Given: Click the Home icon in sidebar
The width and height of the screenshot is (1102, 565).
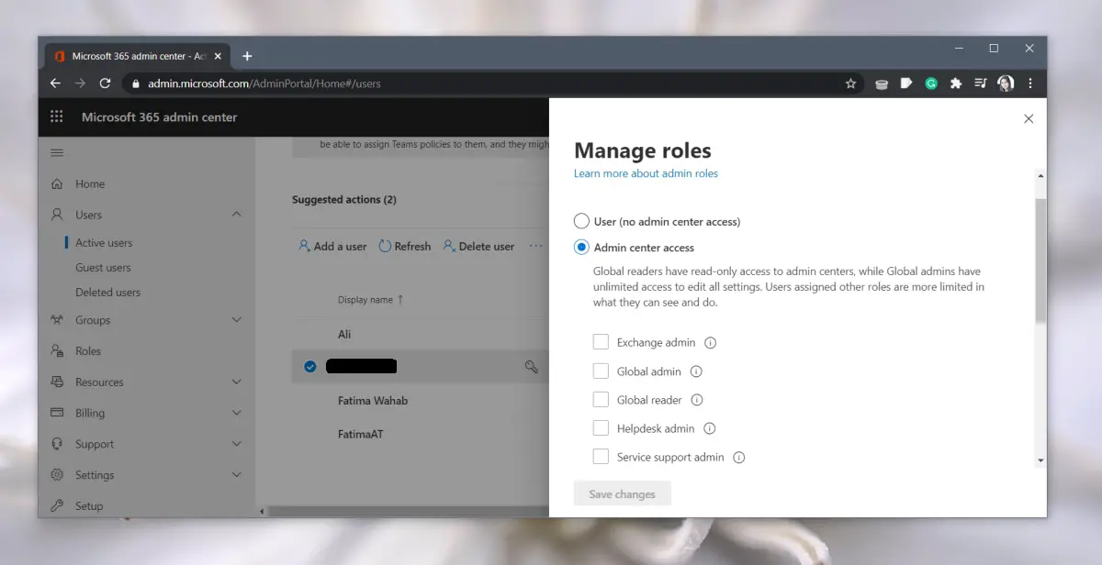Looking at the screenshot, I should click(57, 183).
